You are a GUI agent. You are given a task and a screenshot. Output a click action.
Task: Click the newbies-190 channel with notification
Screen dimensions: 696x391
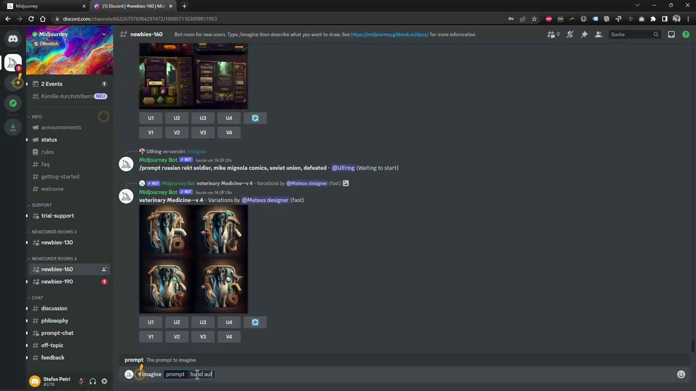[57, 281]
